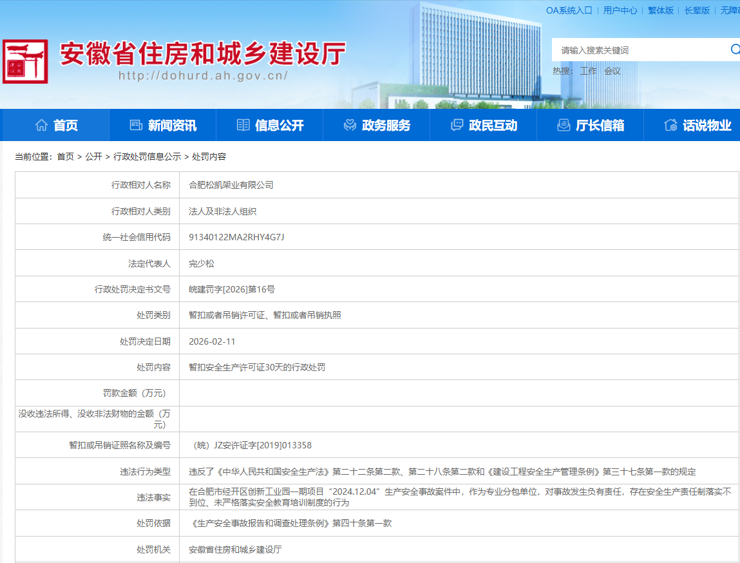The image size is (740, 563).
Task: Click the 处罚机关 value 安徽省住房和城乡建设厅
Action: (235, 549)
